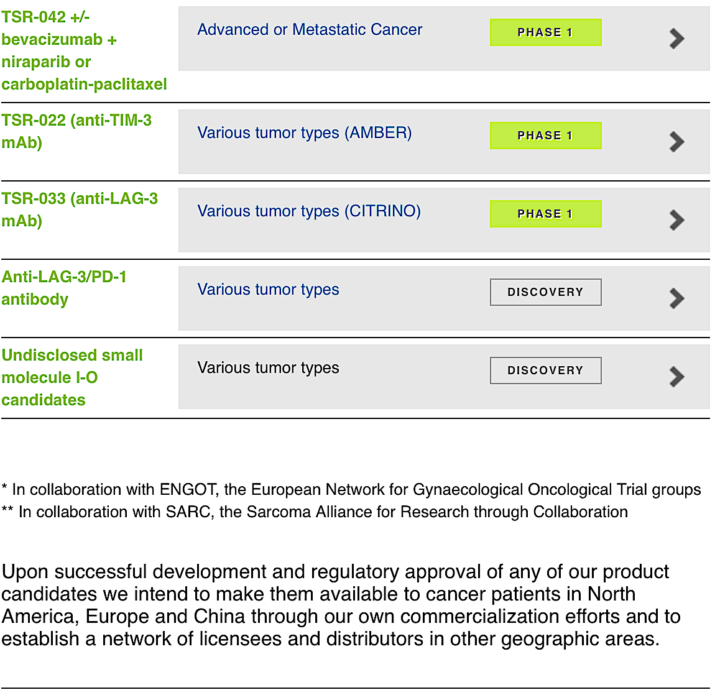Viewport: 715px width, 695px height.
Task: Expand the CITRINO tumor types row chevron
Action: tap(676, 220)
